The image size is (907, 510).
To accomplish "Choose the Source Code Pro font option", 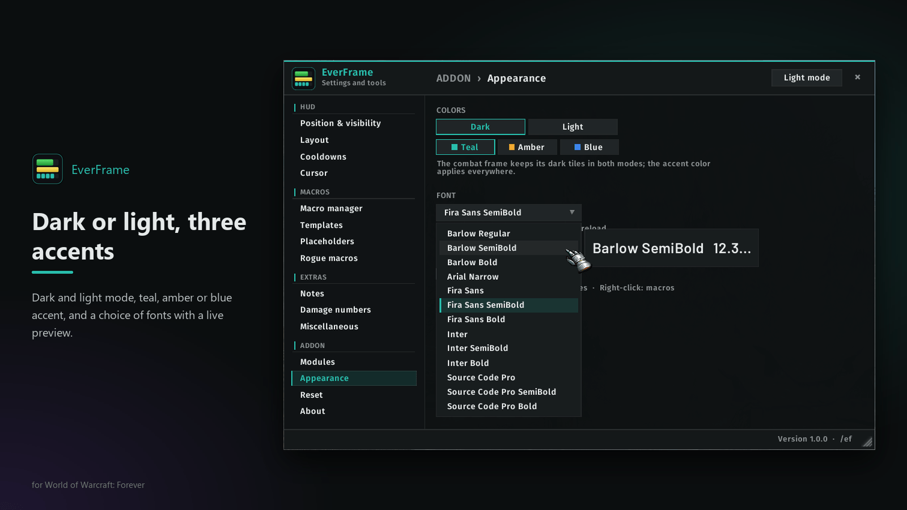I will click(508, 377).
